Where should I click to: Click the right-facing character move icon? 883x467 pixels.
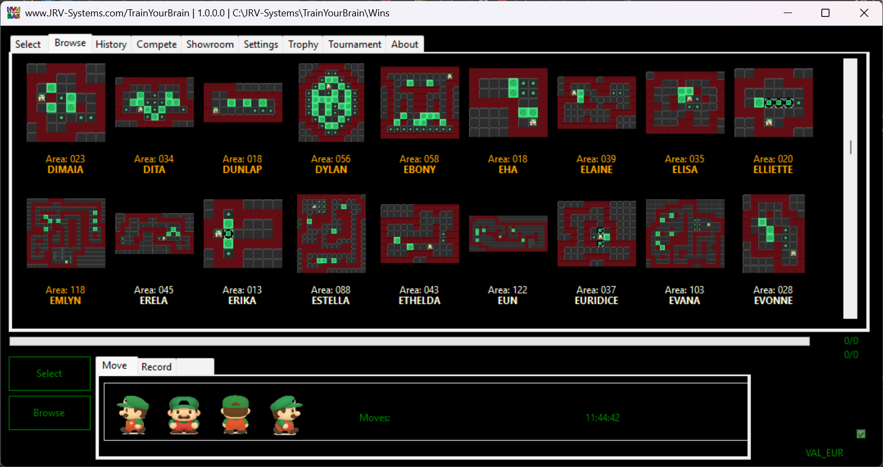coord(286,415)
